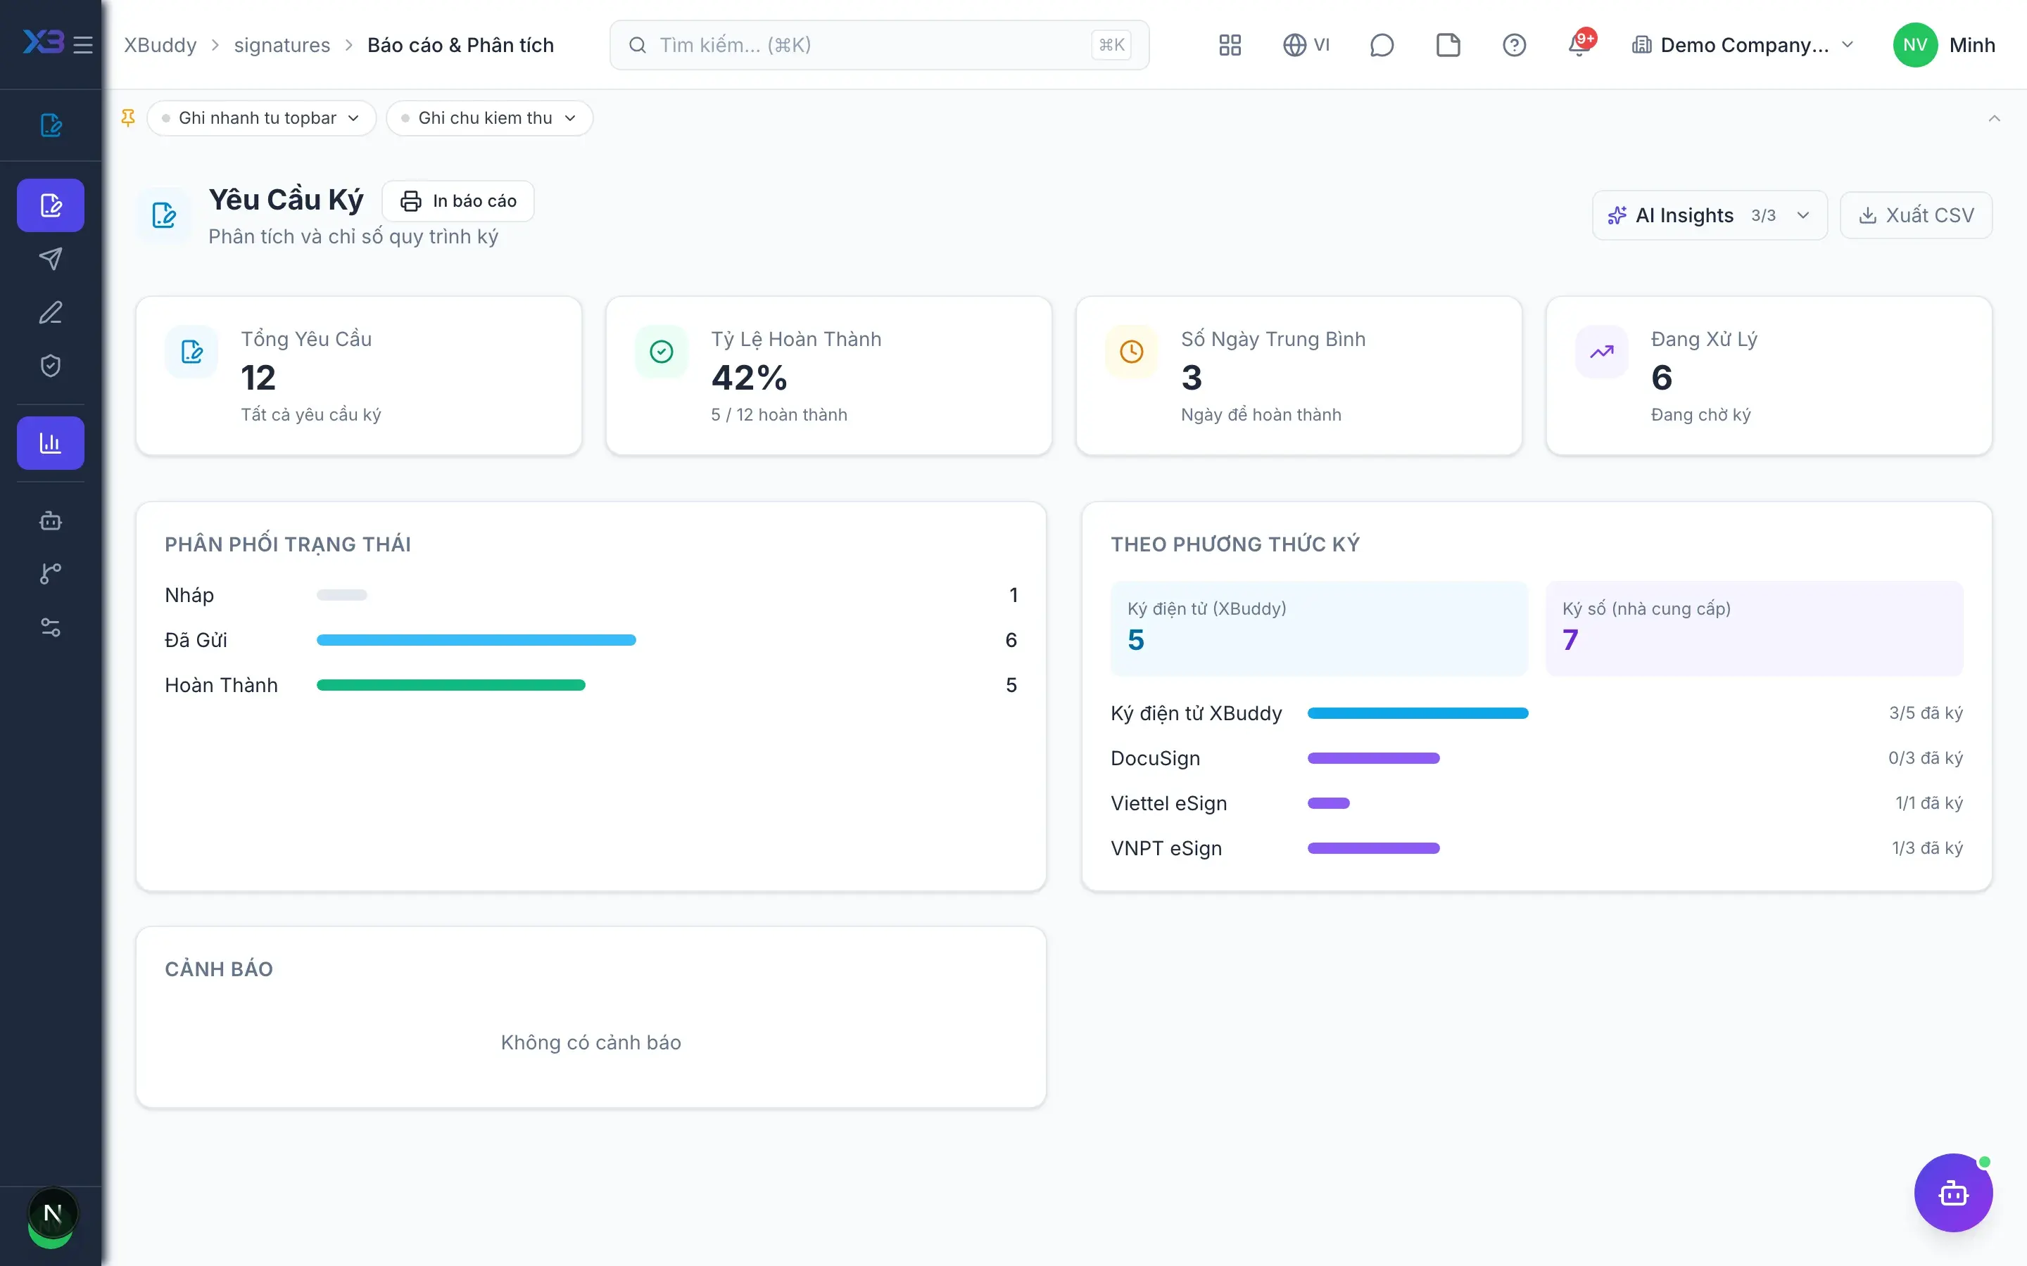Open the paper plane send icon in sidebar

50,259
